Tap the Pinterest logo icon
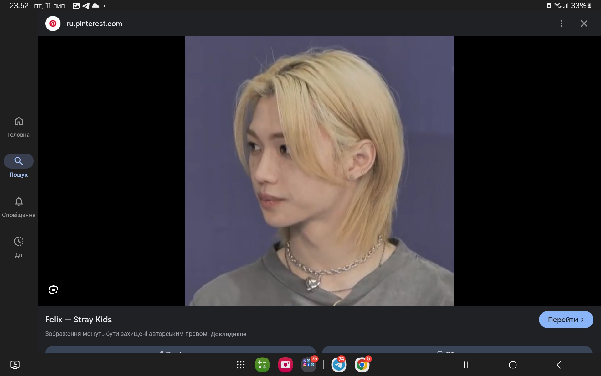 [x=53, y=23]
